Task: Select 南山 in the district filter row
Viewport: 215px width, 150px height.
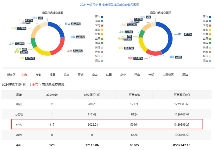Action: (95, 75)
